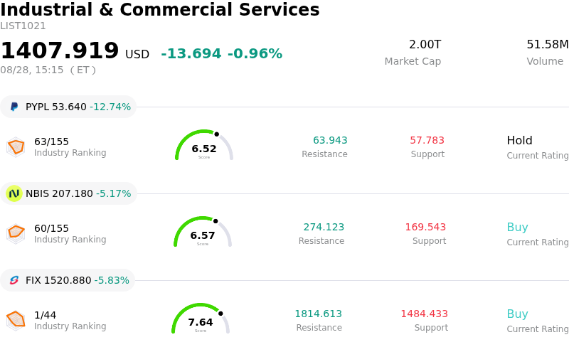Open FIX industry ranking radar icon
Viewport: 569px width, 347px height.
[16, 321]
